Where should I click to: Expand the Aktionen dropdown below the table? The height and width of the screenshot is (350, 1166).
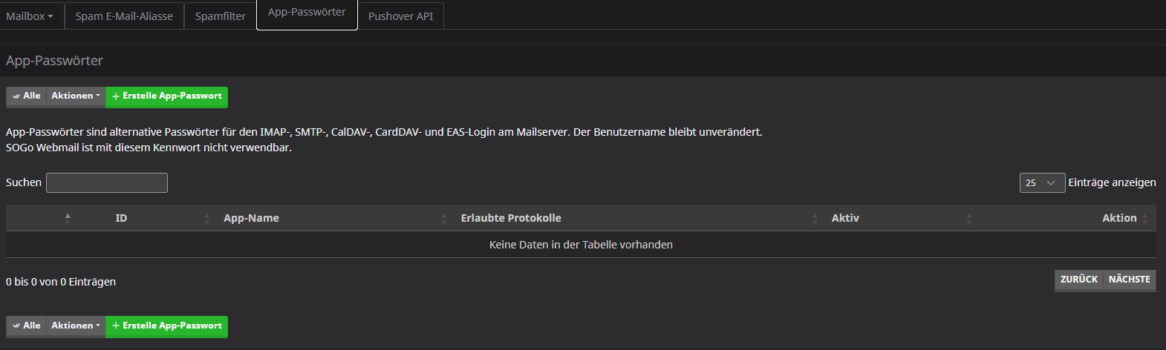click(76, 326)
